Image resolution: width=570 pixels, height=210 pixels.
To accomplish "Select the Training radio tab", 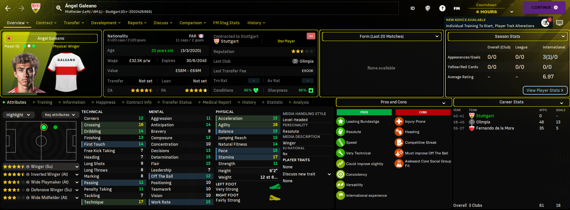I will coord(44,102).
